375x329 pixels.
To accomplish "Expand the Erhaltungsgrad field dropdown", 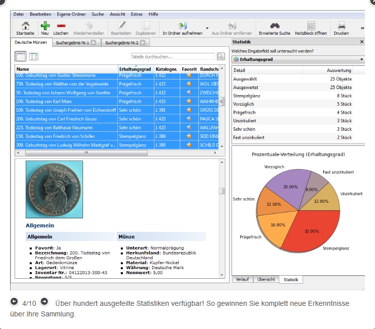I will 362,59.
